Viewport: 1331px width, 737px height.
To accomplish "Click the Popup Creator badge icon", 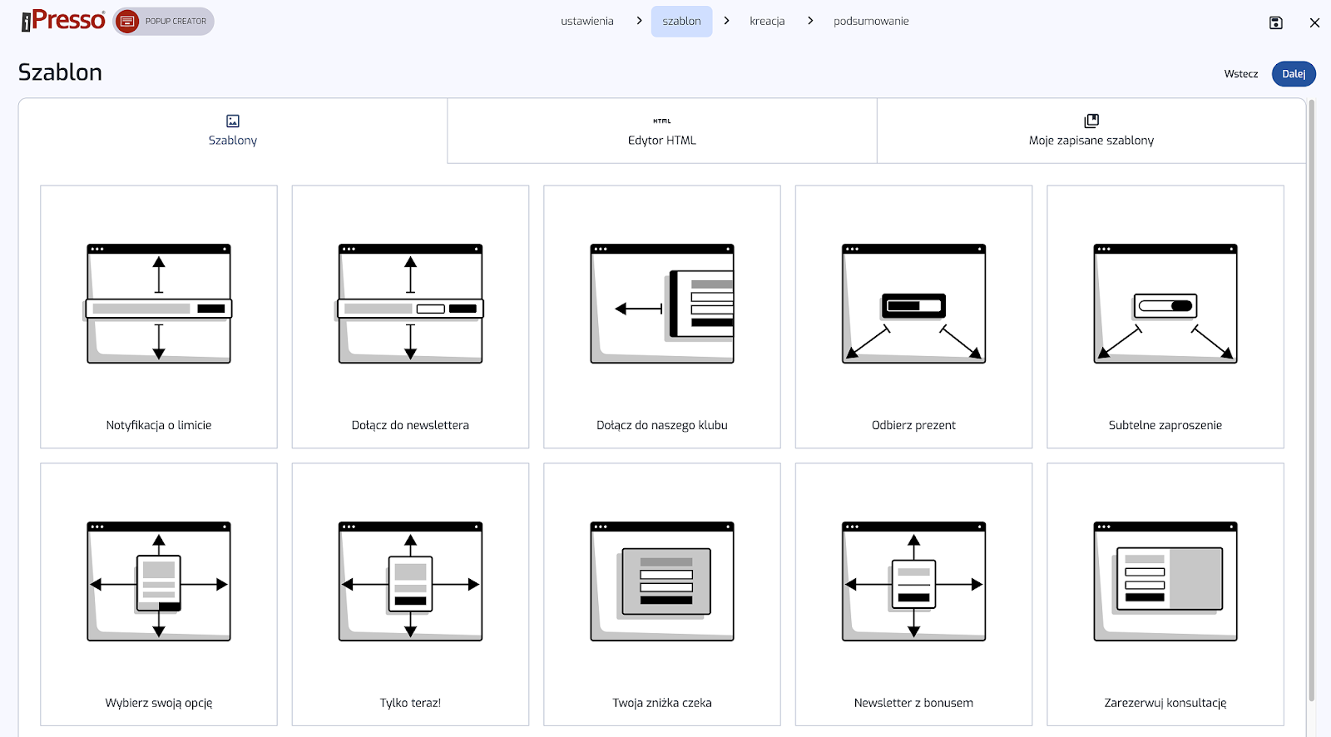I will 127,22.
